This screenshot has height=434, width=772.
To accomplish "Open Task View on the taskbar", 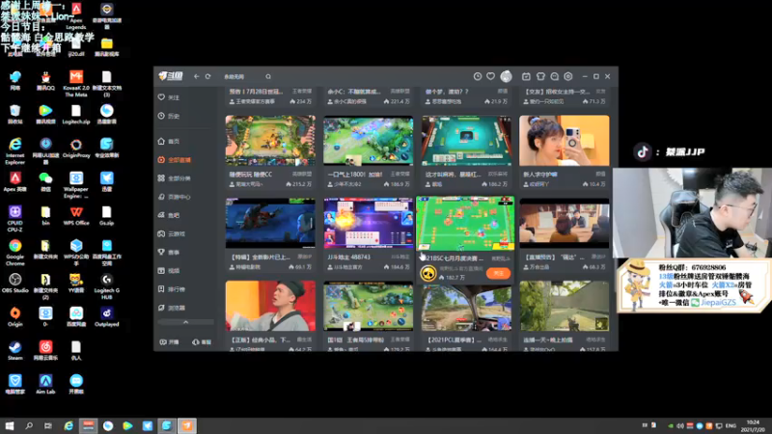I will (x=47, y=425).
